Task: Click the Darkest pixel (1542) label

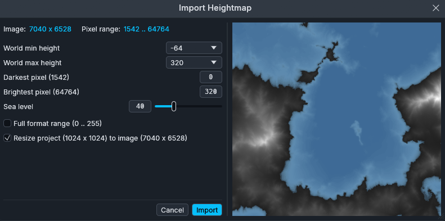Action: pos(37,77)
